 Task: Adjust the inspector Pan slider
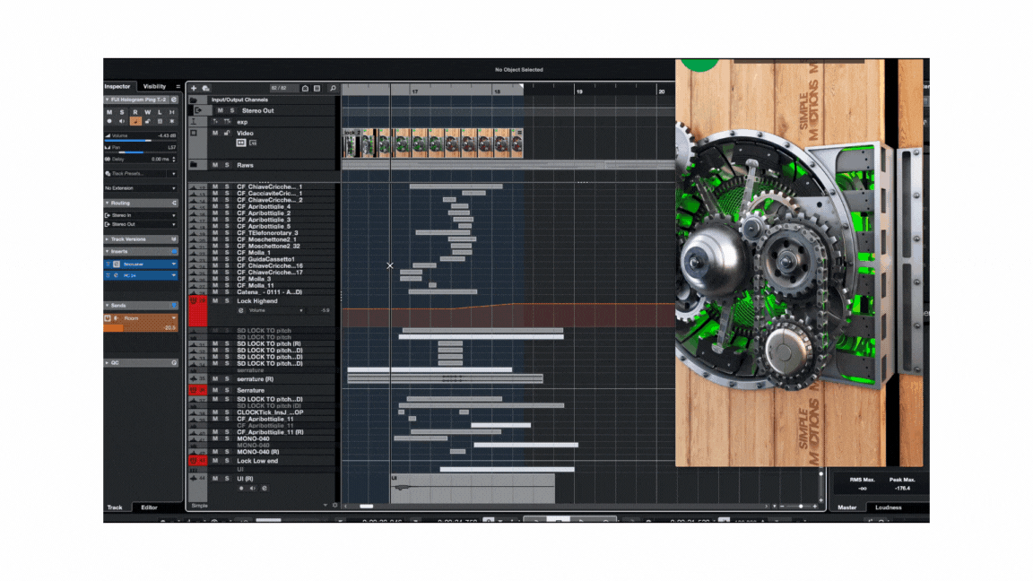click(141, 152)
